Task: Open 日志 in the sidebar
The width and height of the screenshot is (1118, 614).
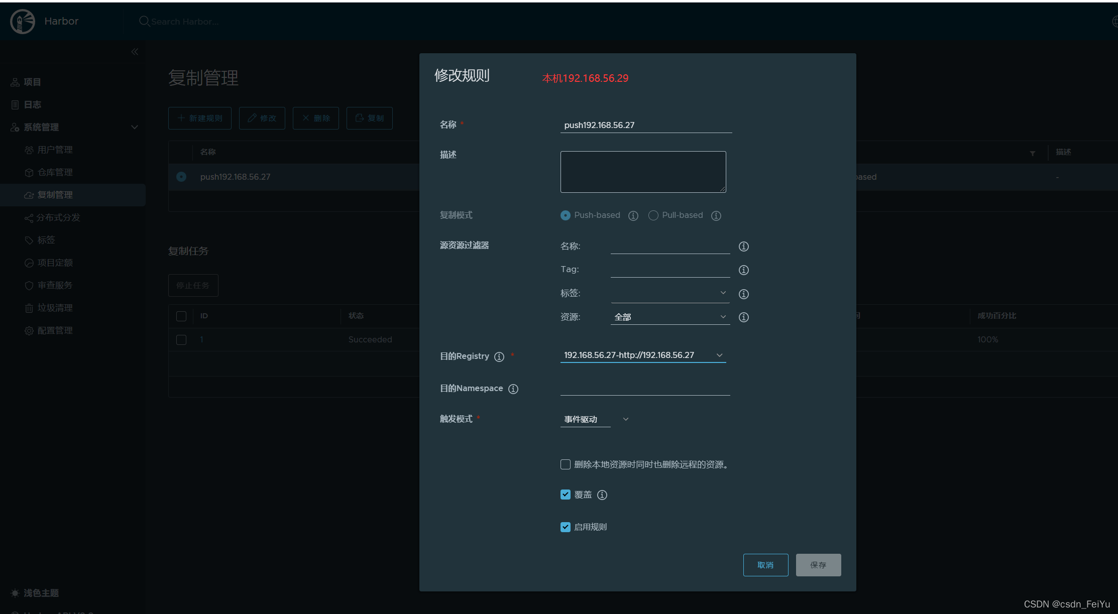Action: [x=32, y=104]
